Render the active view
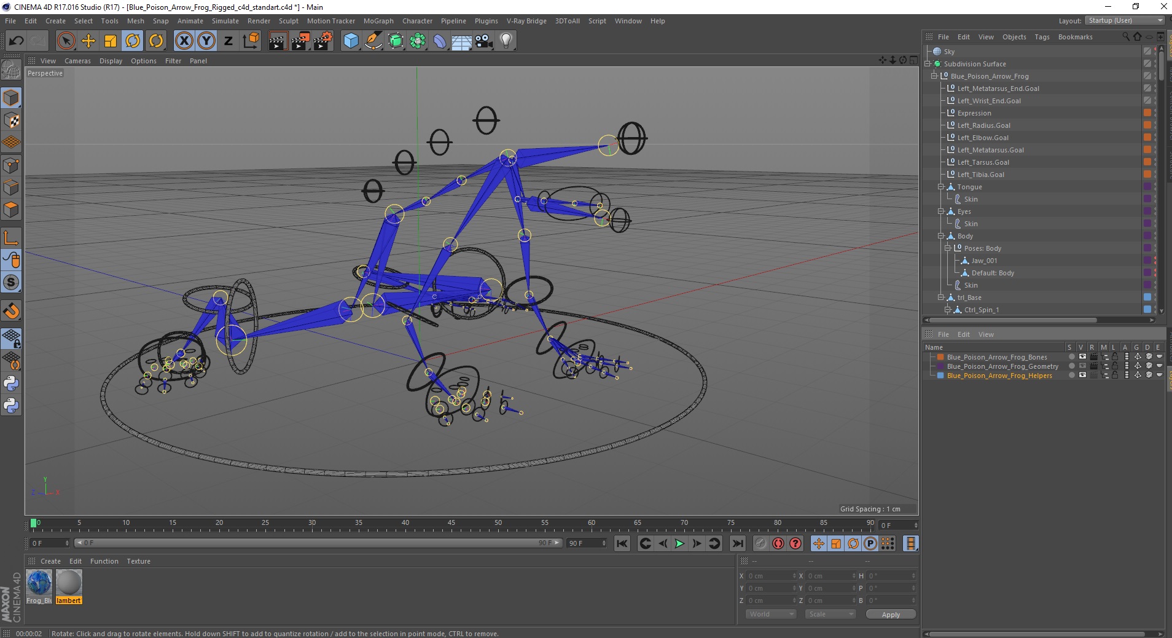 (x=278, y=41)
